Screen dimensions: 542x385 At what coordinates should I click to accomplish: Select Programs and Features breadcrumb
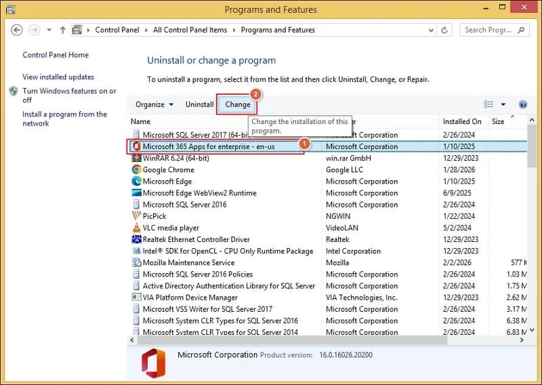click(x=278, y=30)
